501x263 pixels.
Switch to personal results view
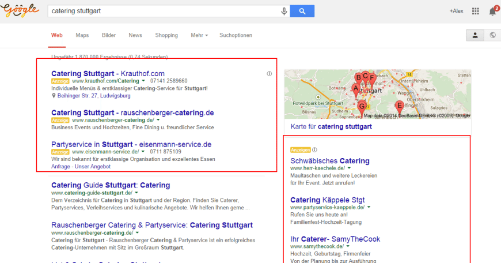tap(475, 35)
